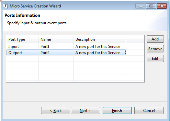170x121 pixels.
Task: Remove the selected port
Action: pyautogui.click(x=155, y=49)
